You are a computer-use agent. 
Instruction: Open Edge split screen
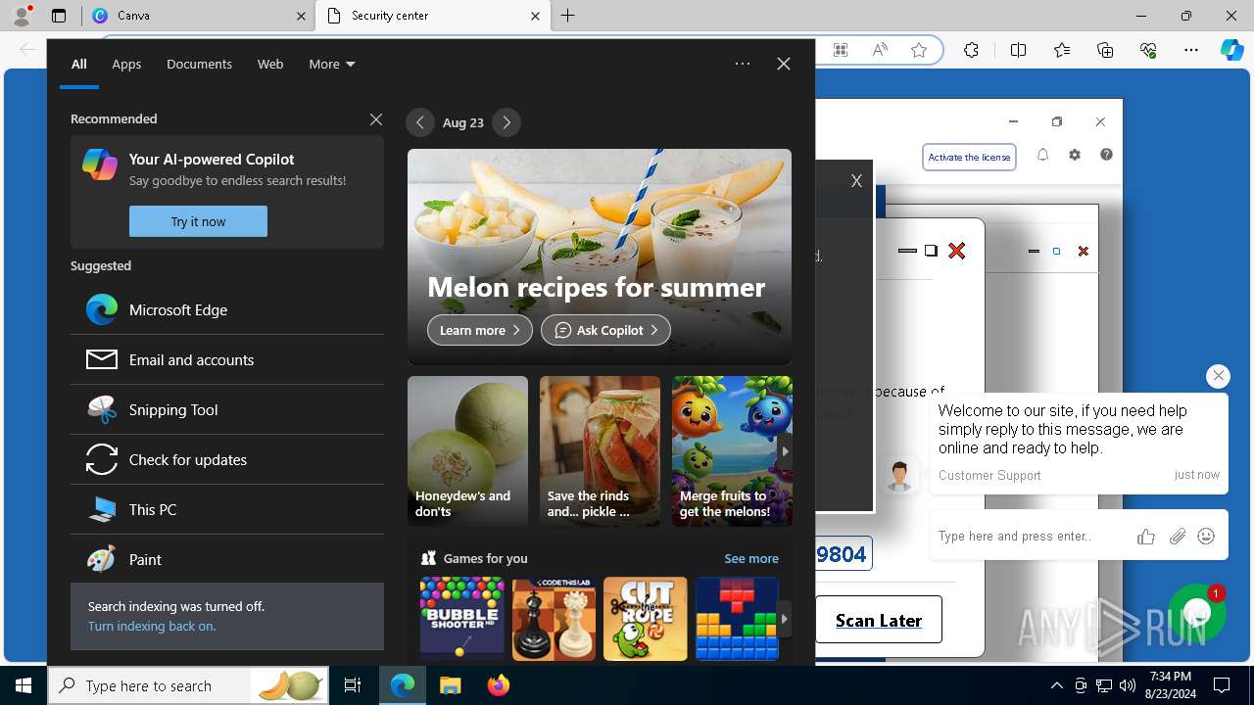pyautogui.click(x=1018, y=50)
